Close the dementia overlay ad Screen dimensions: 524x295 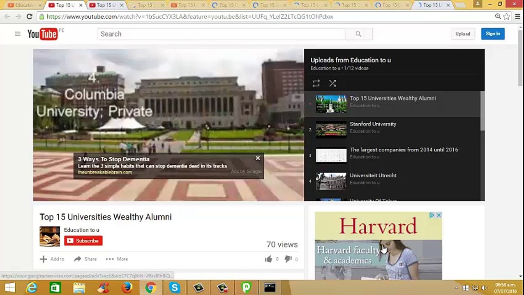coord(258,158)
